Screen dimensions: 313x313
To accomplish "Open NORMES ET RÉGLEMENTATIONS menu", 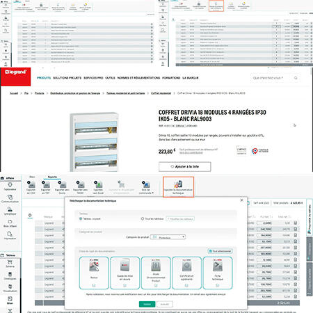I will [138, 78].
